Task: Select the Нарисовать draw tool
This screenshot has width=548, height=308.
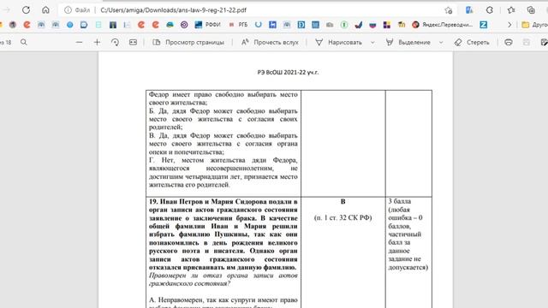Action: tap(339, 42)
